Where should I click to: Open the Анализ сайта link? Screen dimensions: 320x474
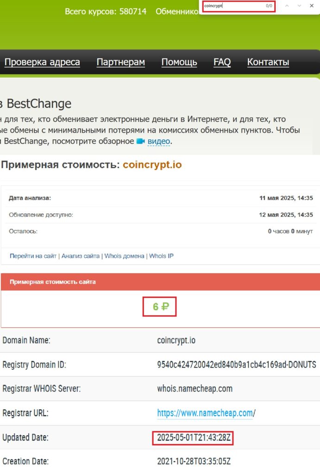point(81,256)
